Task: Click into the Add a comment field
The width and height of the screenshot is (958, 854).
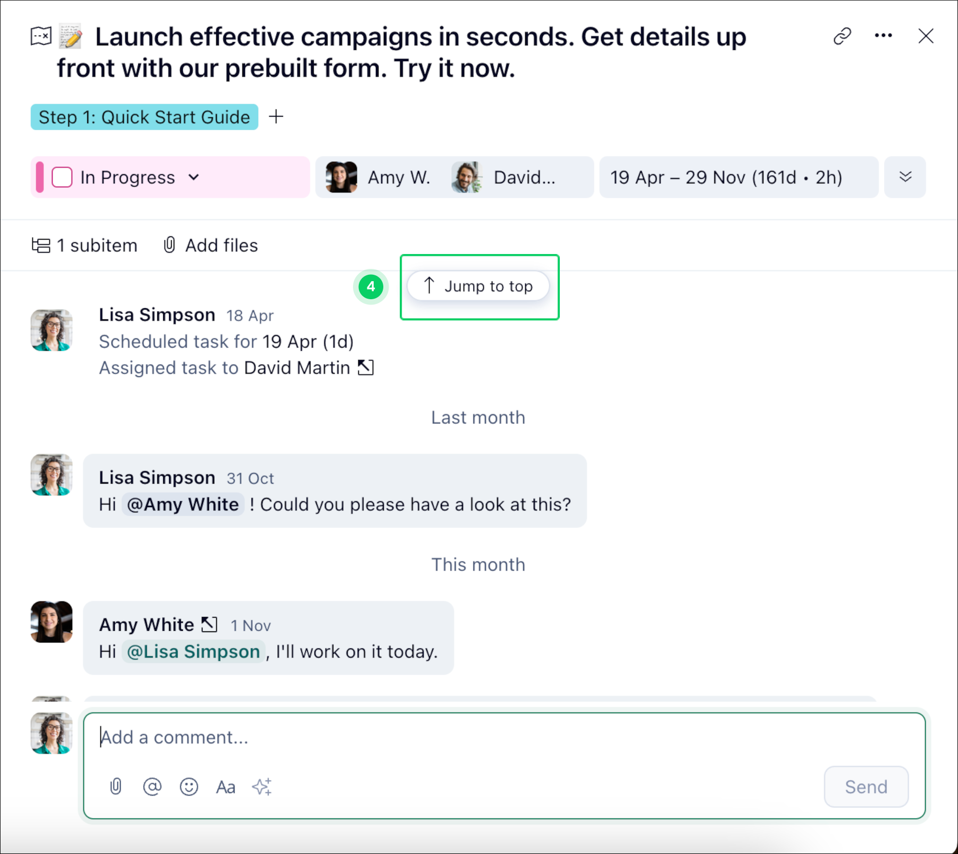Action: pyautogui.click(x=478, y=738)
